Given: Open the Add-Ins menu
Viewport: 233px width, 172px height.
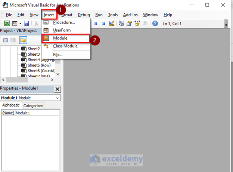Looking at the screenshot, I should [130, 15].
